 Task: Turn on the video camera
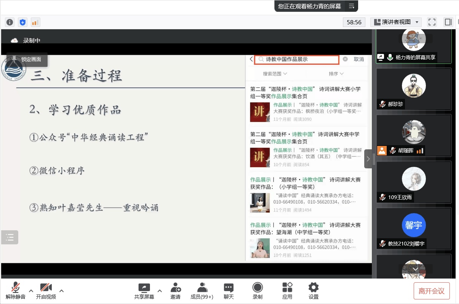click(x=46, y=291)
